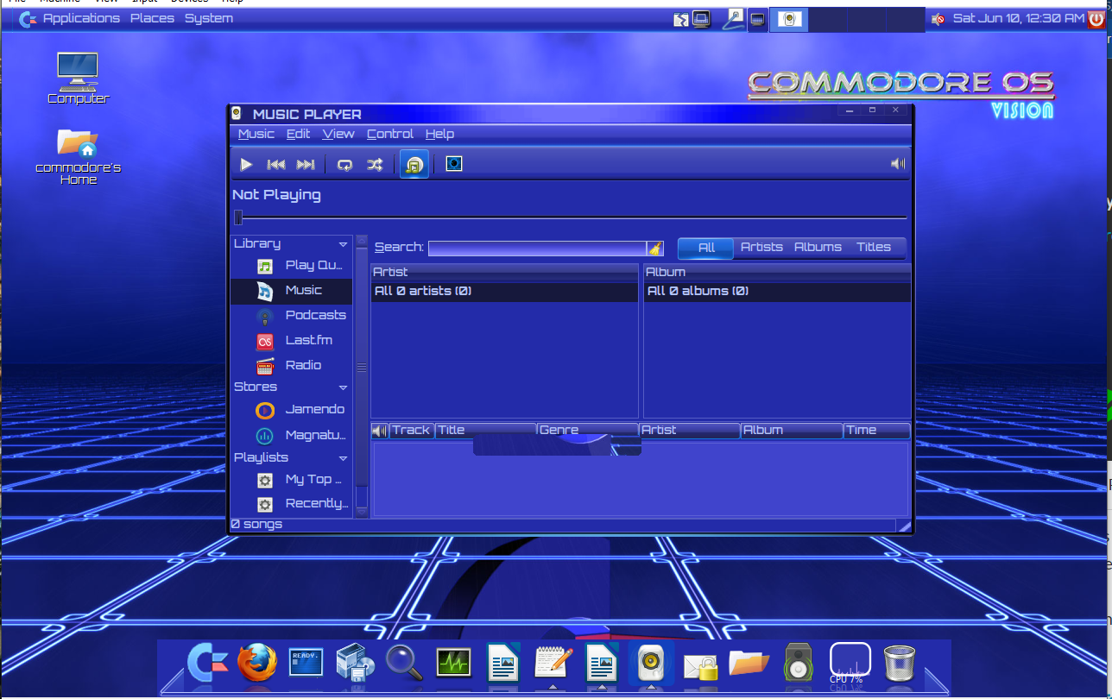
Task: Select the 'All 0 artists (0)' row
Action: coord(504,292)
